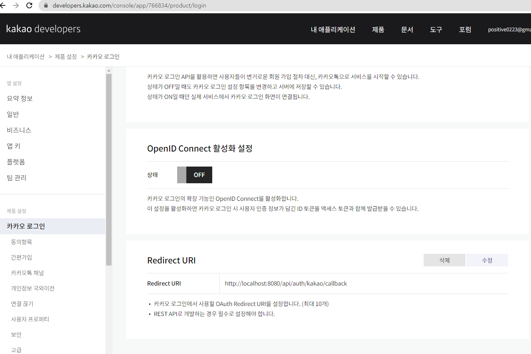Viewport: 531px width, 354px height.
Task: Toggle OpenID Connect state switch OFF
Action: (x=195, y=175)
